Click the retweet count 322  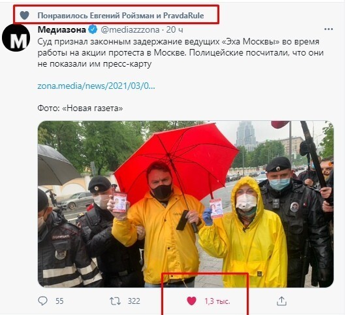pos(134,301)
